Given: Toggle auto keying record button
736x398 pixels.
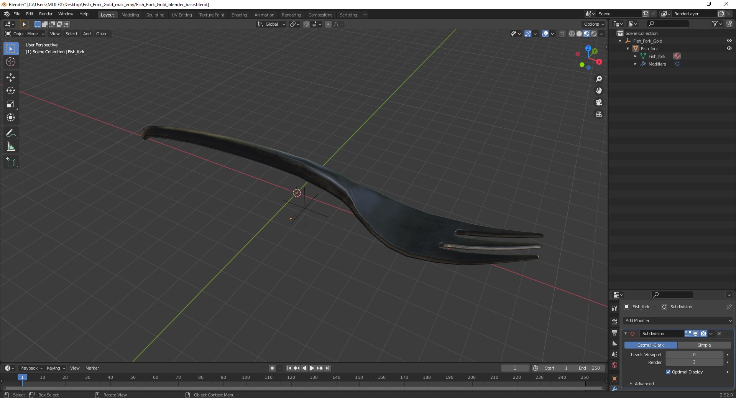Looking at the screenshot, I should click(272, 368).
